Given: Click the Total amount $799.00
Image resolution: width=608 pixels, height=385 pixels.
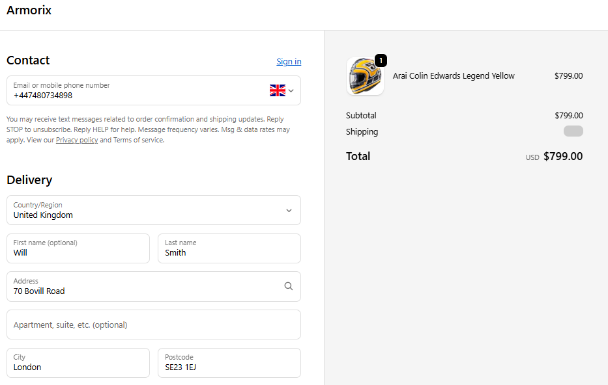Looking at the screenshot, I should (562, 156).
